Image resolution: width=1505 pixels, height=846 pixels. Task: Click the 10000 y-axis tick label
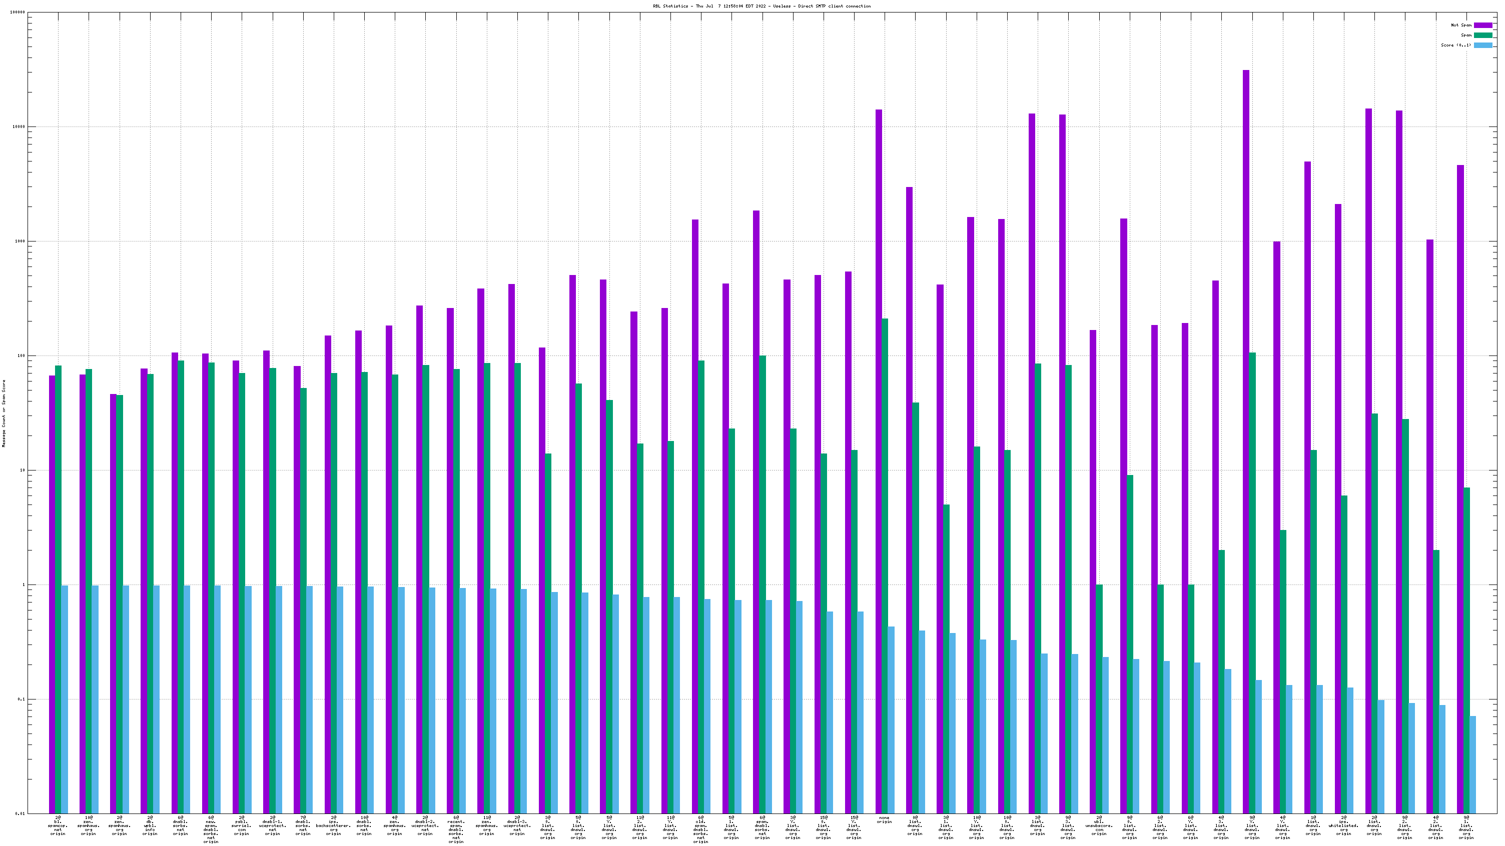19,126
